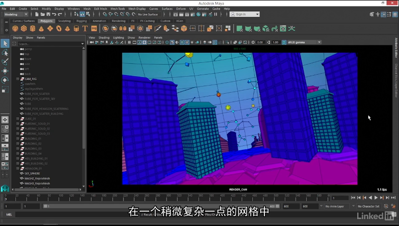
Task: Expand the HEXAGON_01 node in Outliner
Action: tap(17, 168)
